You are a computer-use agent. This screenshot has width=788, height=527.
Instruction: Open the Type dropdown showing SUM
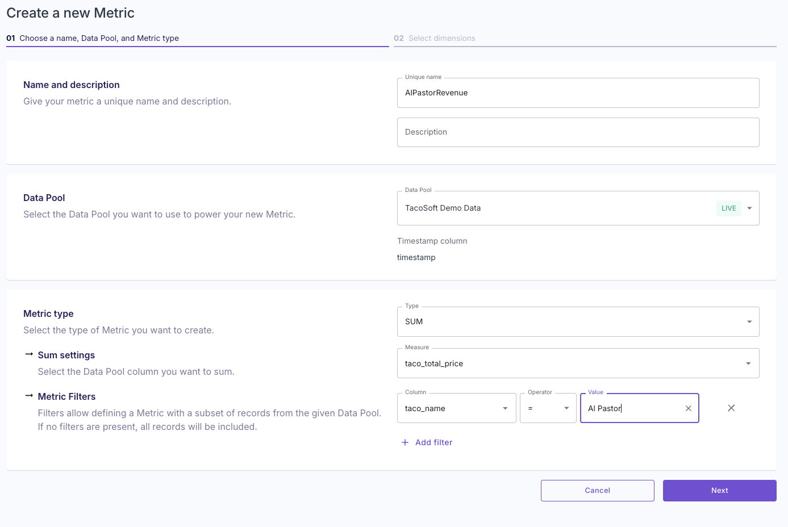pos(578,321)
